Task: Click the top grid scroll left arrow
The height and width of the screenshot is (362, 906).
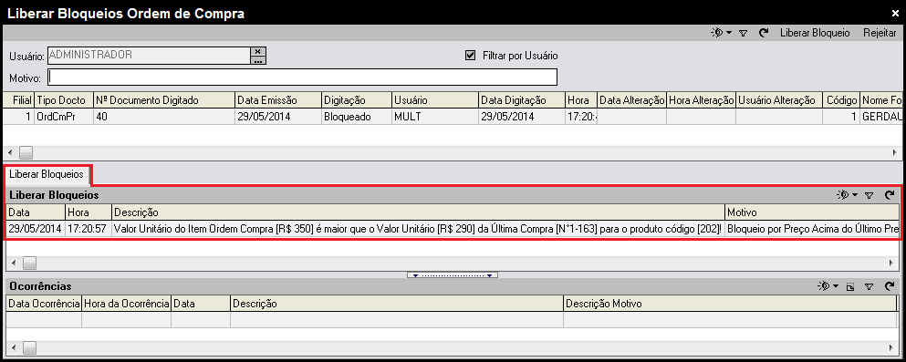Action: [x=10, y=152]
